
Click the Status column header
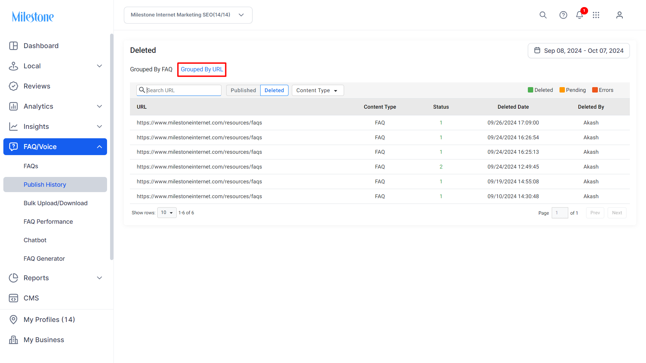441,107
